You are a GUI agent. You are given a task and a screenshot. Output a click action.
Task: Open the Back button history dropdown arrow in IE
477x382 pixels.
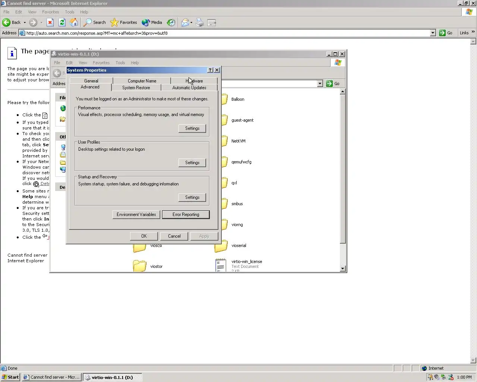click(25, 22)
